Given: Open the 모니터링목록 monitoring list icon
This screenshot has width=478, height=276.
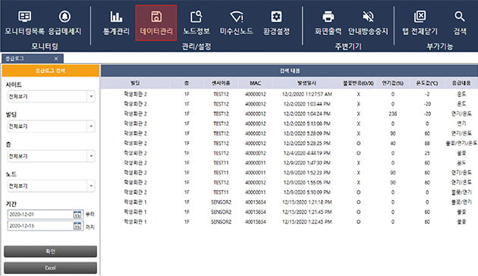Looking at the screenshot, I should [25, 17].
